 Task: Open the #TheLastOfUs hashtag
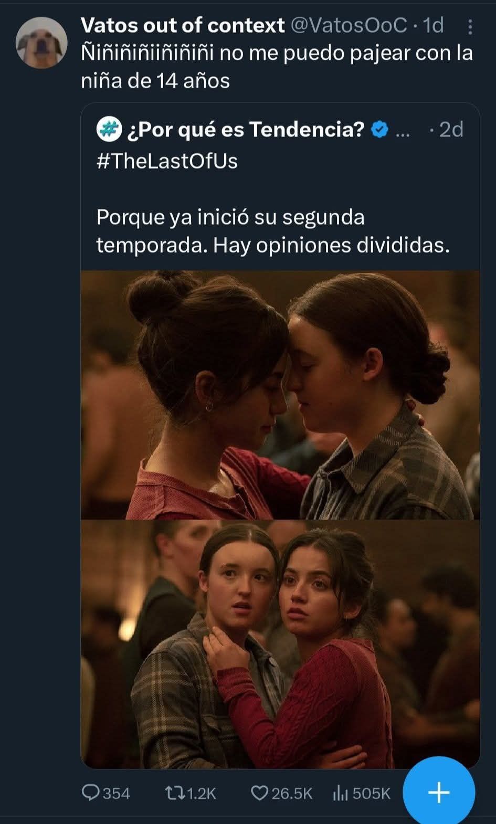(x=167, y=161)
